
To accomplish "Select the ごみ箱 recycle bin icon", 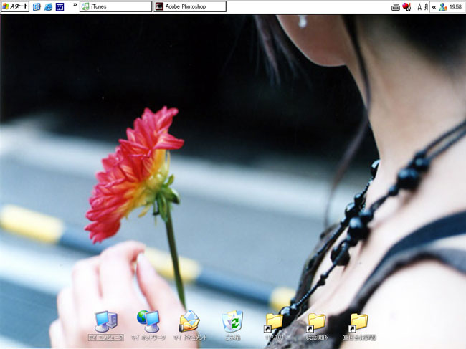I will click(232, 322).
